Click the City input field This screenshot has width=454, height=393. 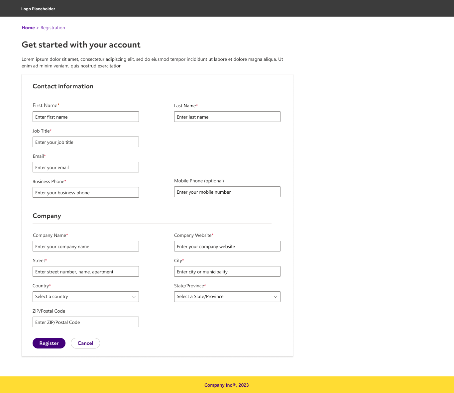click(x=227, y=271)
